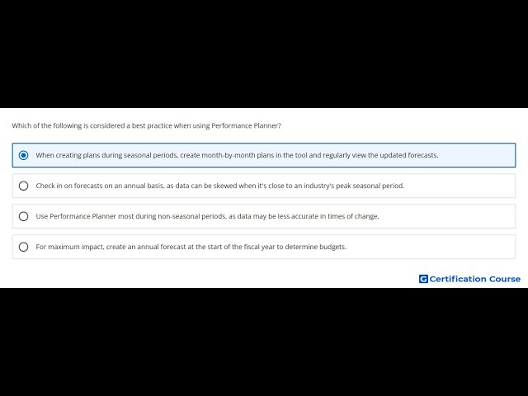
Task: Click the black letterbox area above the quiz
Action: [264, 54]
